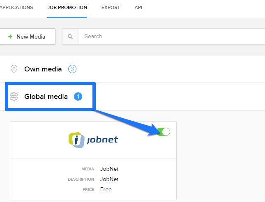Screen dimensions: 265x202
Task: Select the Job Promotion tab
Action: coord(67,7)
